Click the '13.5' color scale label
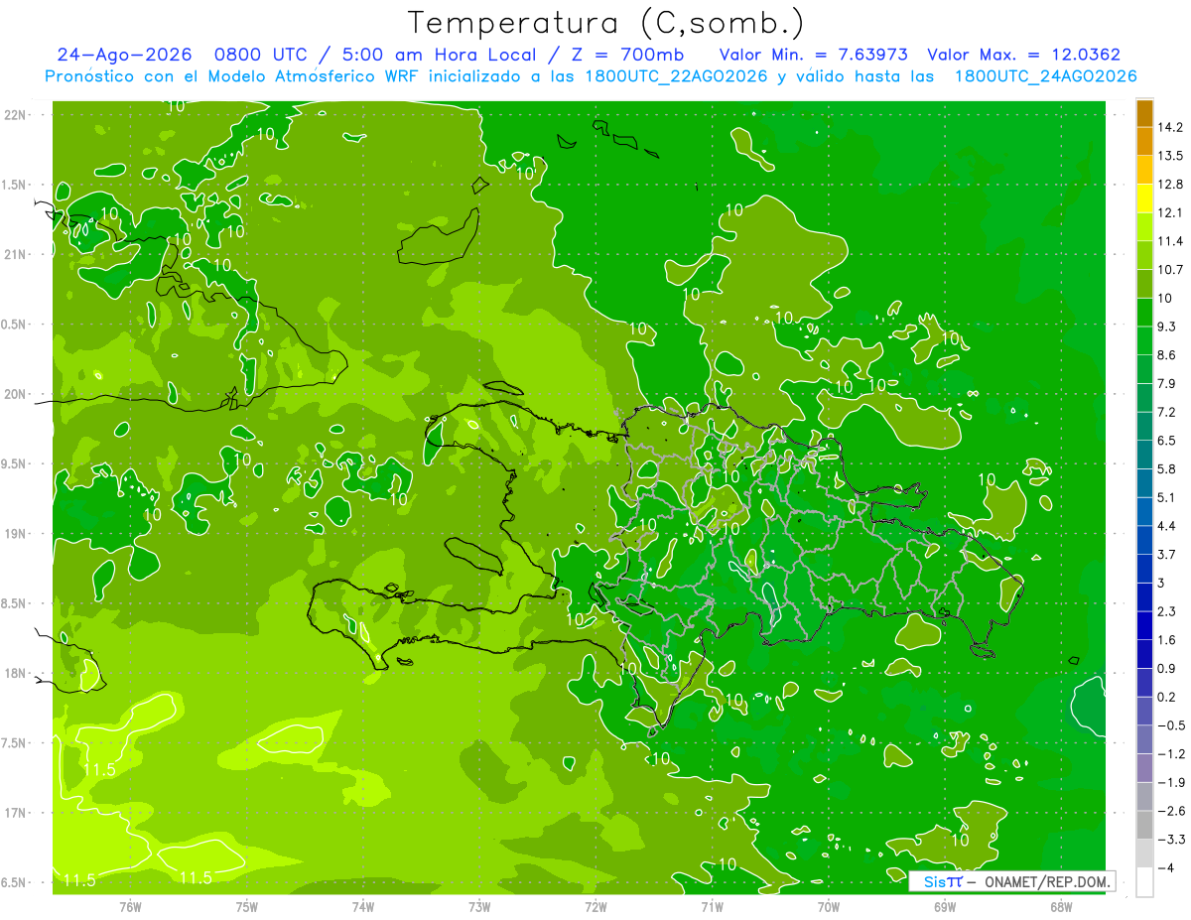The image size is (1191, 920). [x=1172, y=156]
